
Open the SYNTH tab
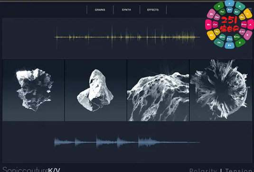(x=126, y=10)
